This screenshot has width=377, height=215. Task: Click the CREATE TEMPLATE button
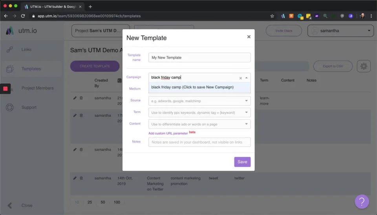95,66
